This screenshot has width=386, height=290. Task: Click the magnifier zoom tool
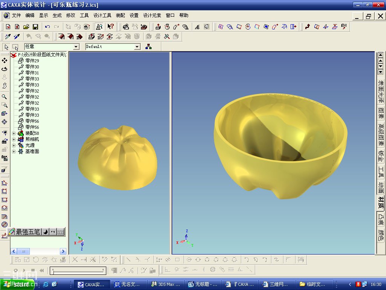click(x=5, y=96)
